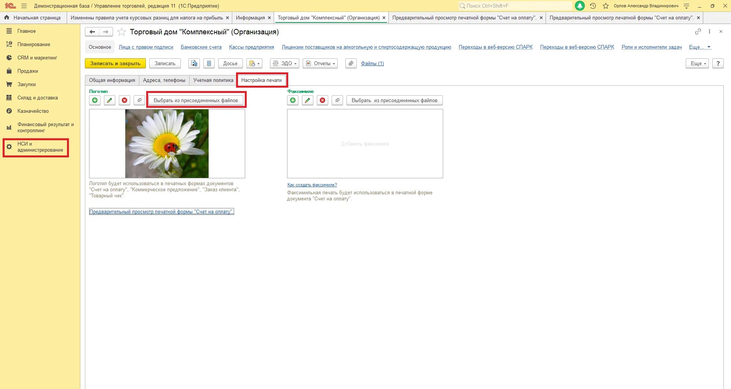
Task: Select the Основное navigation item
Action: [100, 47]
